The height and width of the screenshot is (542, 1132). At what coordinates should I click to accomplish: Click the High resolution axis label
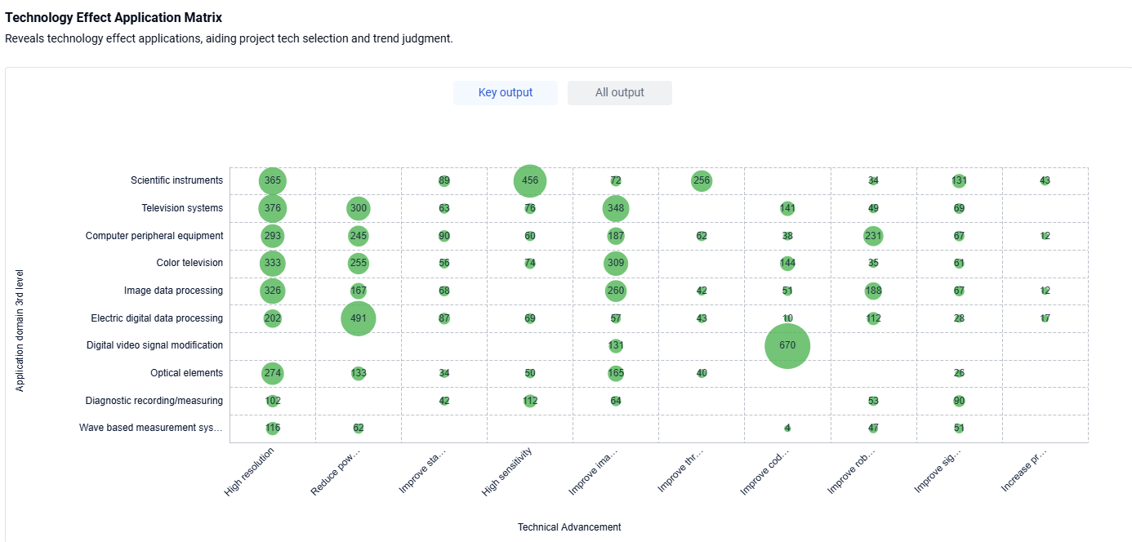coord(250,473)
